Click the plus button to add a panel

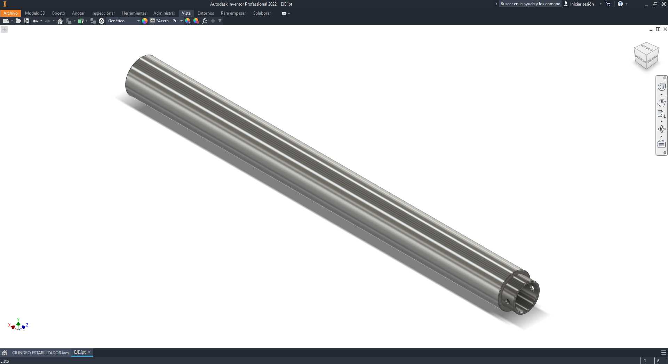tap(4, 29)
